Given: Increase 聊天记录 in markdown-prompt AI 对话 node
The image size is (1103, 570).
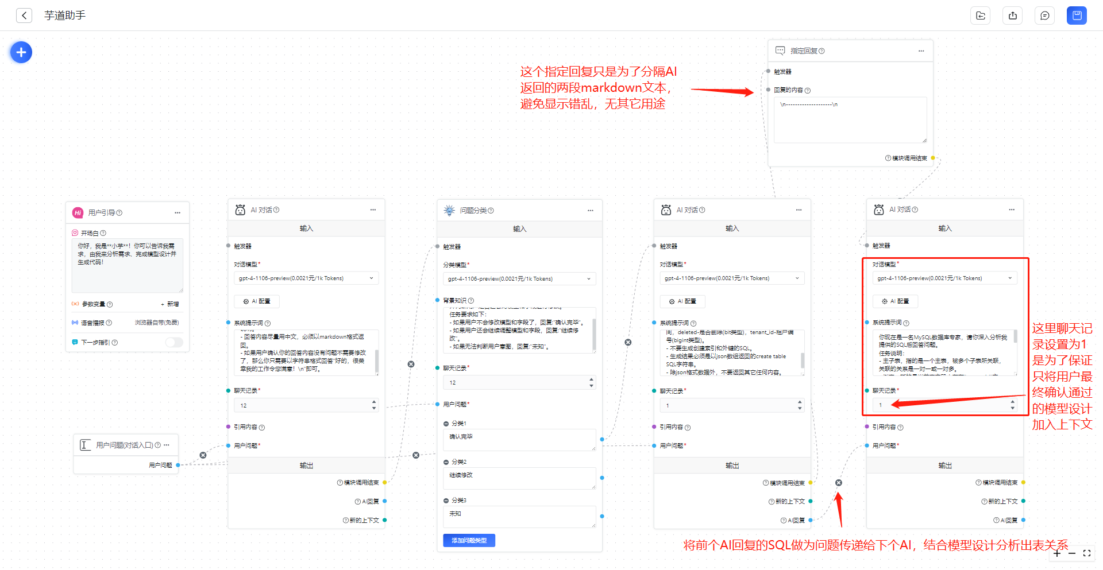Looking at the screenshot, I should tap(374, 402).
